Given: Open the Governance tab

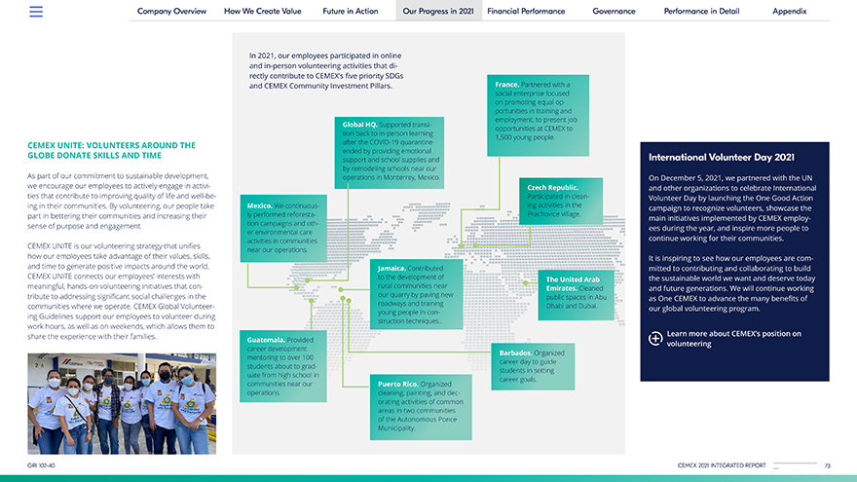Looking at the screenshot, I should coord(614,12).
